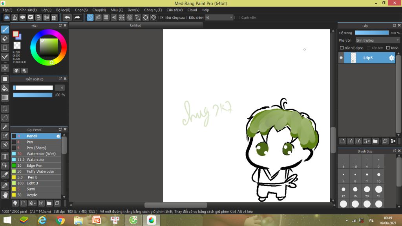Adjust layer Độ trong opacity slider
This screenshot has height=226, width=402.
[372, 33]
